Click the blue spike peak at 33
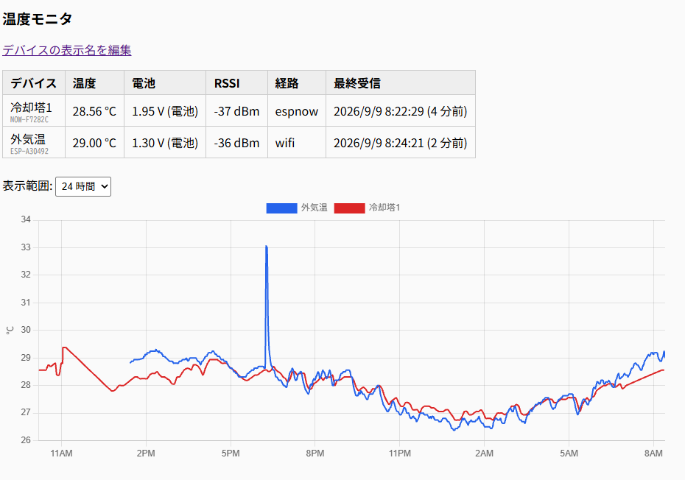This screenshot has width=685, height=480. 267,247
